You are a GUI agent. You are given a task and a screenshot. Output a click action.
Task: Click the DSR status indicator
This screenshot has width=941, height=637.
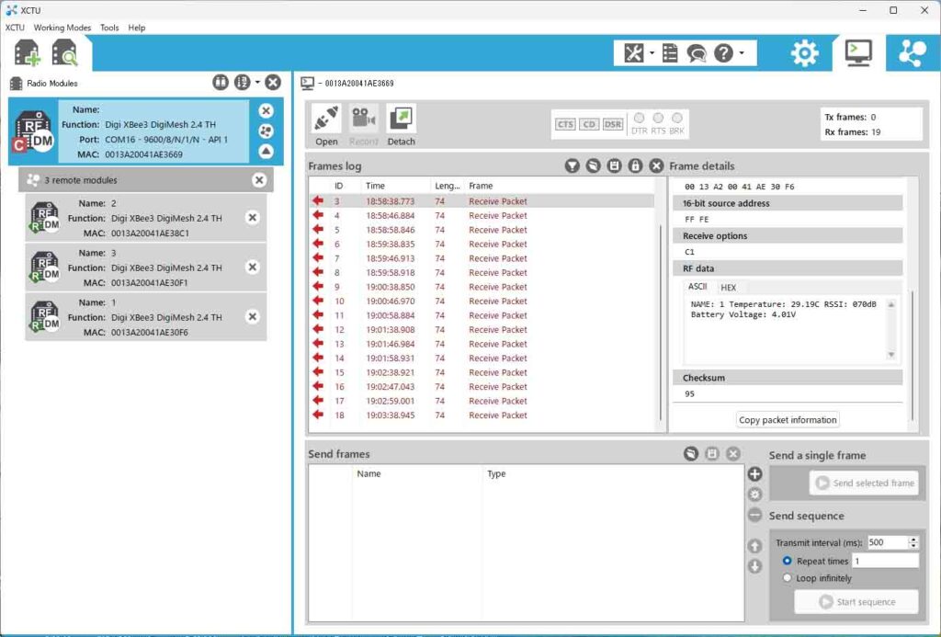point(613,124)
